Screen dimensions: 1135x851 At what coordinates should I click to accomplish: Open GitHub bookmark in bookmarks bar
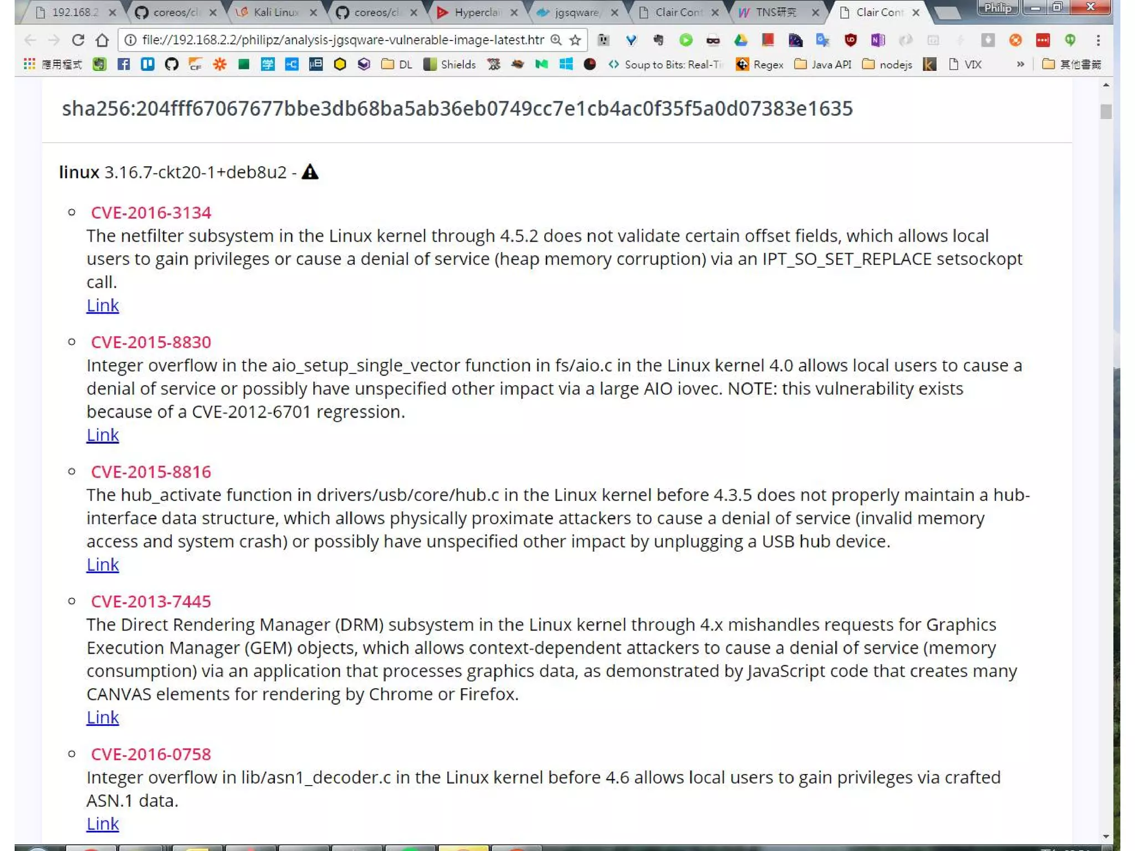tap(171, 64)
